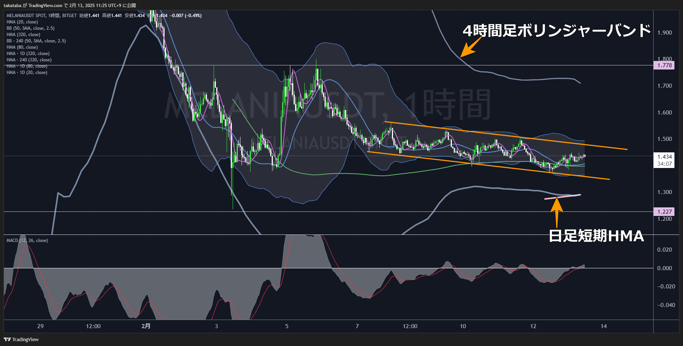The width and height of the screenshot is (683, 346).
Task: Click the HMA · 240 (320, close) label
Action: (x=29, y=60)
